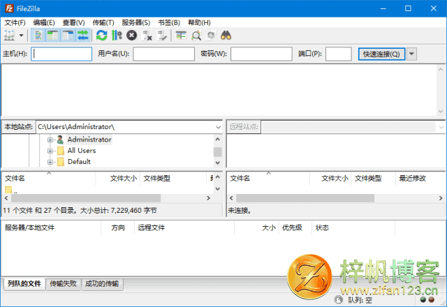The width and height of the screenshot is (447, 307).
Task: Open the 服务器(S) menu
Action: (136, 22)
